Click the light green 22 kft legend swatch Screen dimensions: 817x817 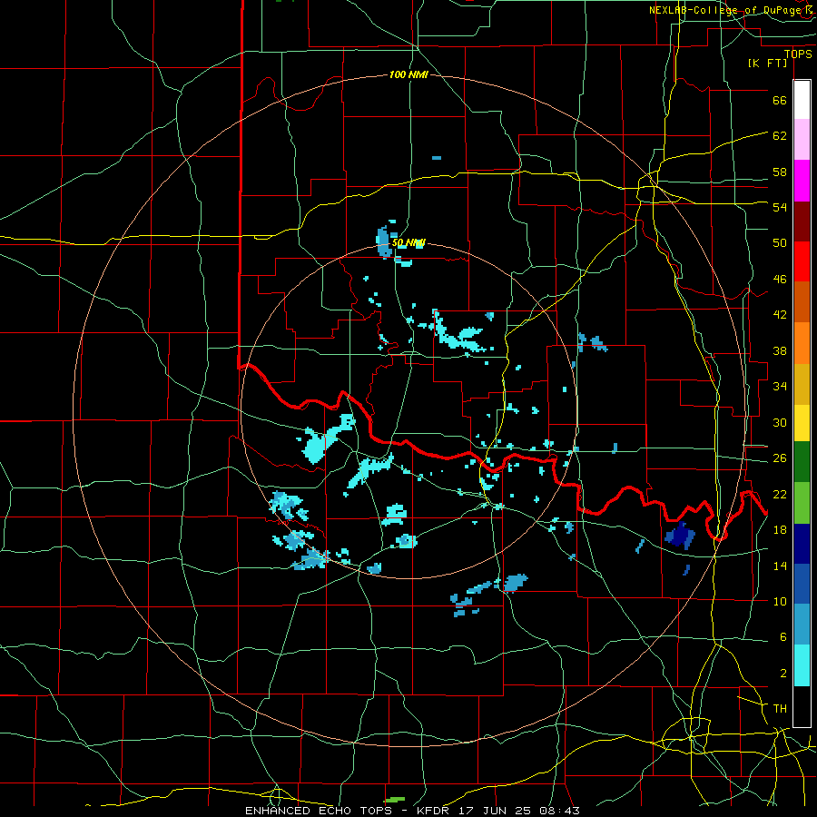(x=802, y=503)
